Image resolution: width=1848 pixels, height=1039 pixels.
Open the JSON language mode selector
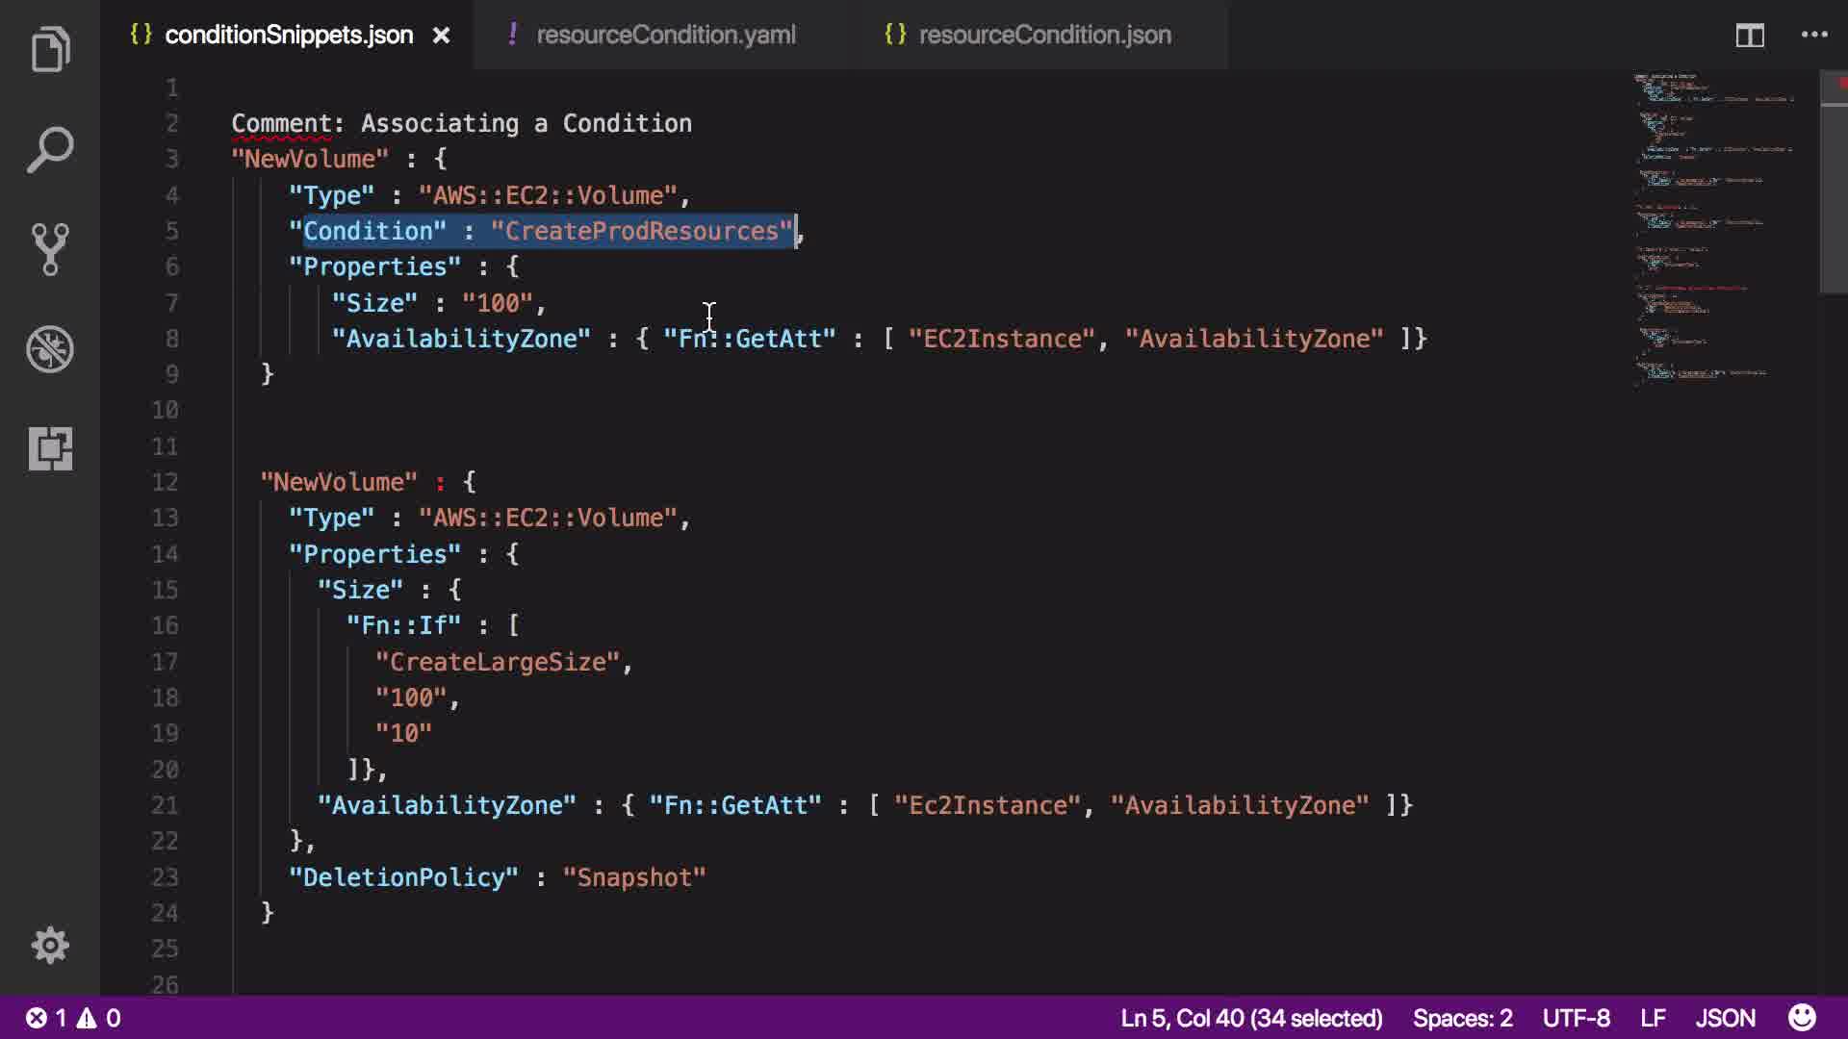pyautogui.click(x=1725, y=1018)
